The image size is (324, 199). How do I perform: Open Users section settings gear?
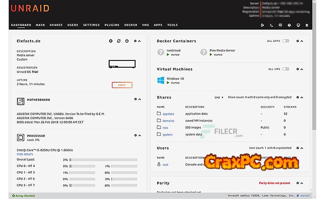point(298,148)
